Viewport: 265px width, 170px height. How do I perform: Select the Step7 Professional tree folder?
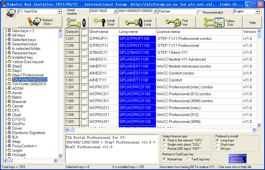pos(27,75)
